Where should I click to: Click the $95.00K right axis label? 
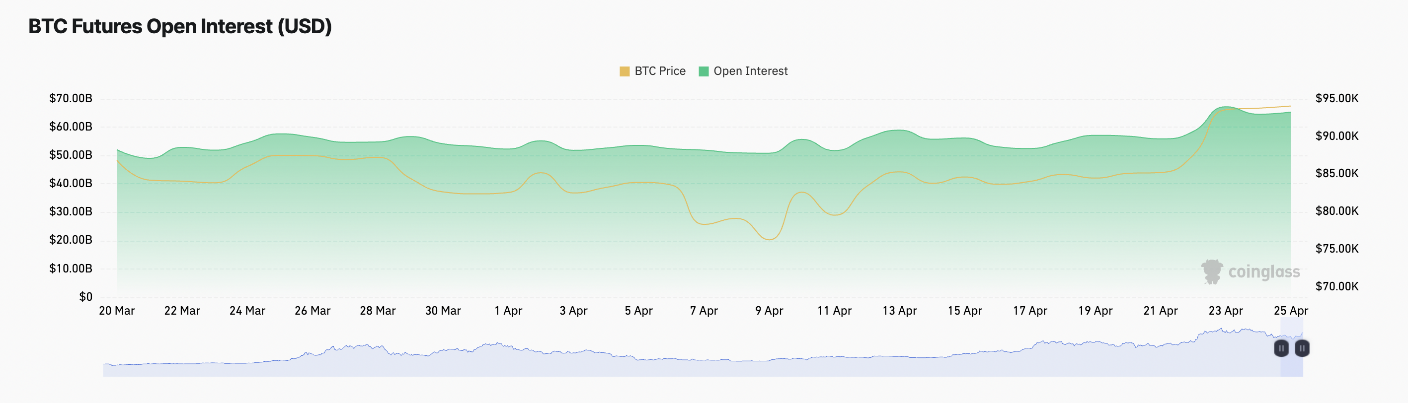click(x=1336, y=98)
